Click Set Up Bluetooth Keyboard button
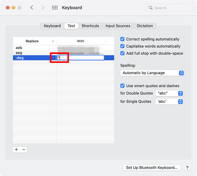Image resolution: width=197 pixels, height=176 pixels. pyautogui.click(x=152, y=168)
